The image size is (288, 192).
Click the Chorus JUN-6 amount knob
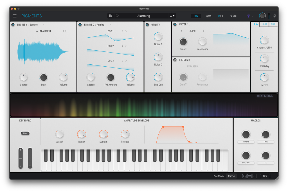point(264,40)
